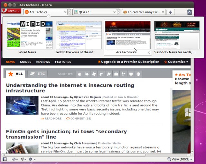
Task: Open Internet's insecure routing infrastructure headline
Action: click(x=70, y=88)
